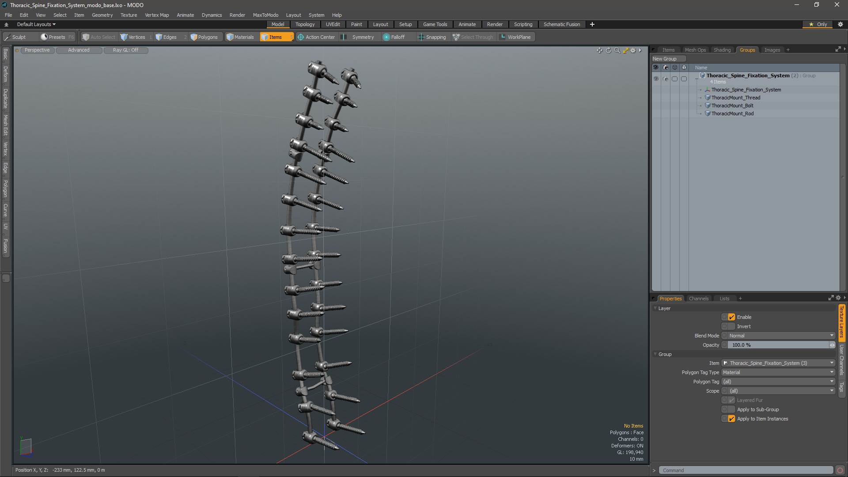Select the ThoracicMount_Rod item
Screen dimensions: 848x477
click(x=732, y=114)
